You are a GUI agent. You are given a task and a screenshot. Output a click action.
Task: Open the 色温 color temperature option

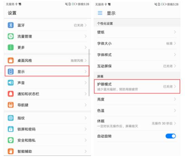point(137,111)
